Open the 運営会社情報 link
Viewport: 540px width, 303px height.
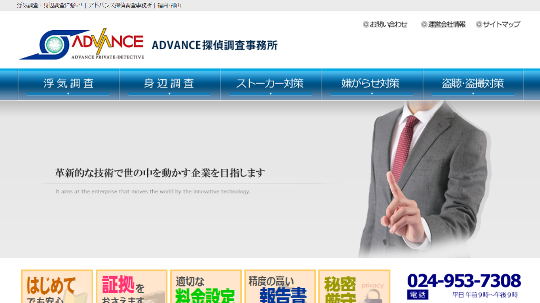coord(446,24)
